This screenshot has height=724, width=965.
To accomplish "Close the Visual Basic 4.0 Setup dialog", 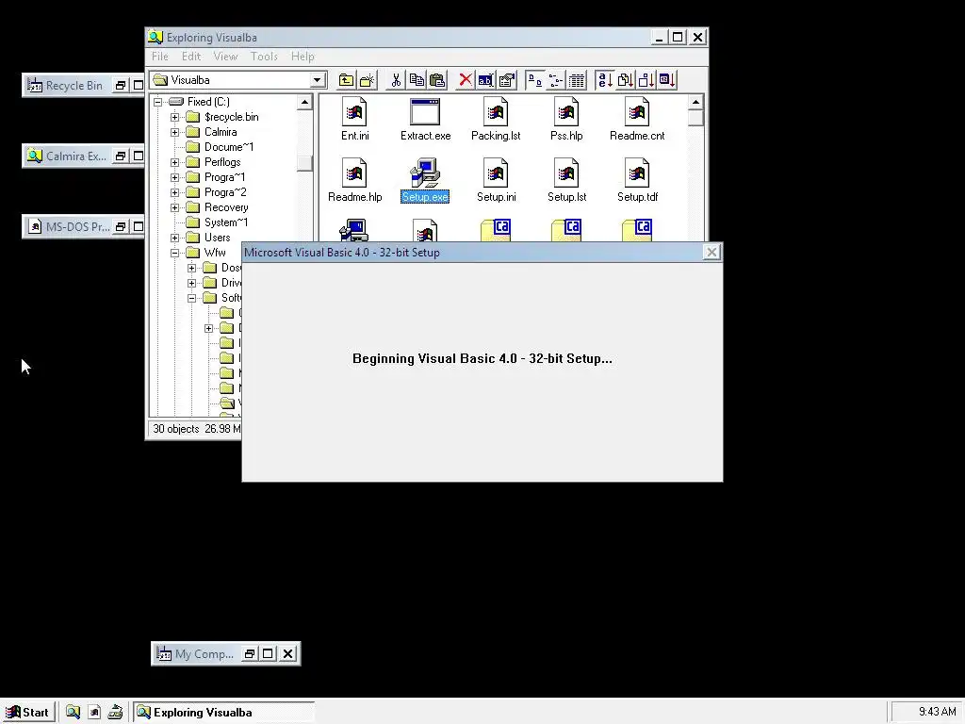I will (711, 253).
